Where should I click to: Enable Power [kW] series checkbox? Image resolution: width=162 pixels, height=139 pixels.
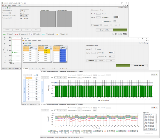(34, 34)
